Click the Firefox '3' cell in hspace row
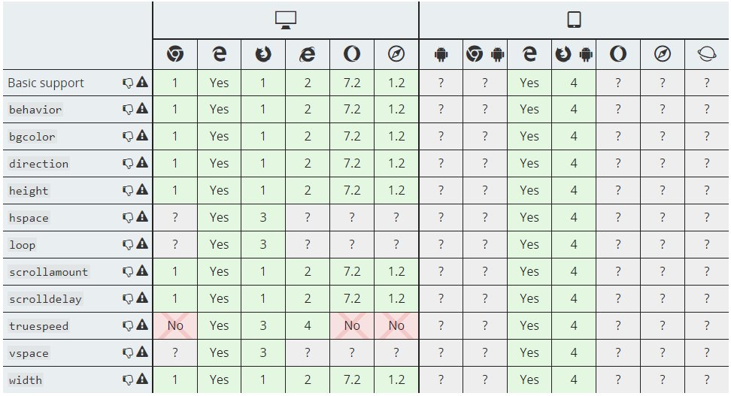The width and height of the screenshot is (731, 396). coord(263,217)
